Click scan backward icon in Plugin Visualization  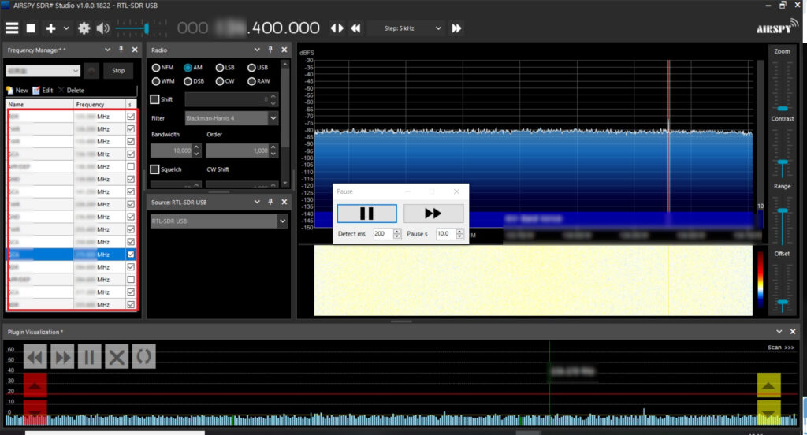tap(35, 357)
